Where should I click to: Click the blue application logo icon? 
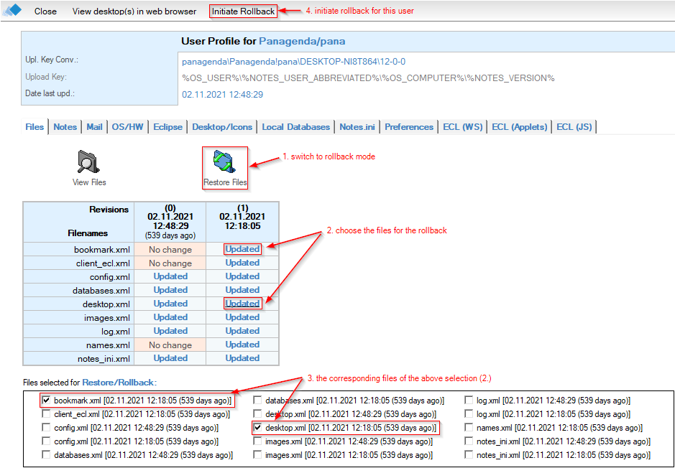click(12, 11)
